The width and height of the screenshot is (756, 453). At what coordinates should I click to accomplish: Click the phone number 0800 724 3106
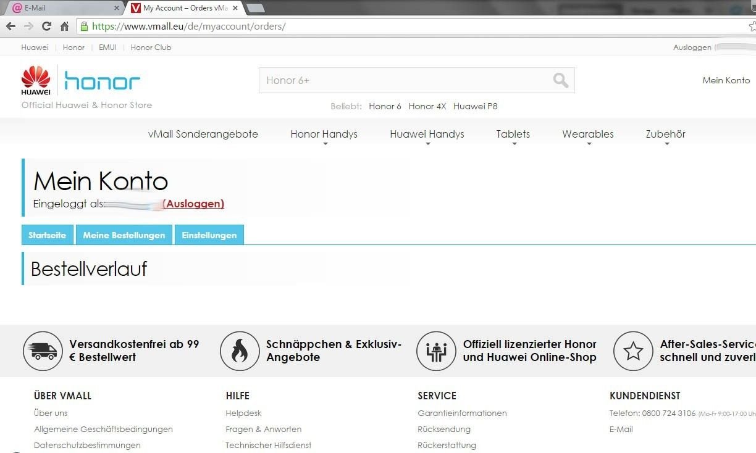coord(670,413)
